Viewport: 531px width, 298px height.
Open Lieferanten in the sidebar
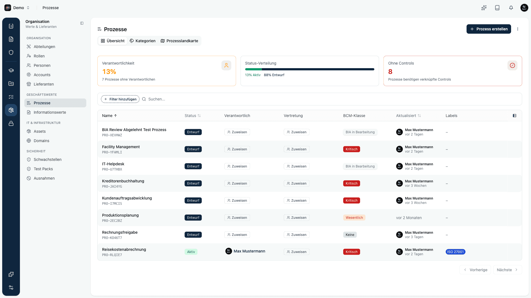(55, 84)
